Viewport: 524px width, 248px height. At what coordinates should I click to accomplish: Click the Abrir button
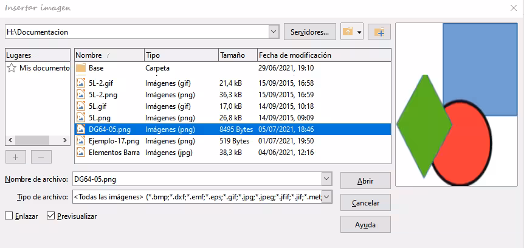(365, 181)
